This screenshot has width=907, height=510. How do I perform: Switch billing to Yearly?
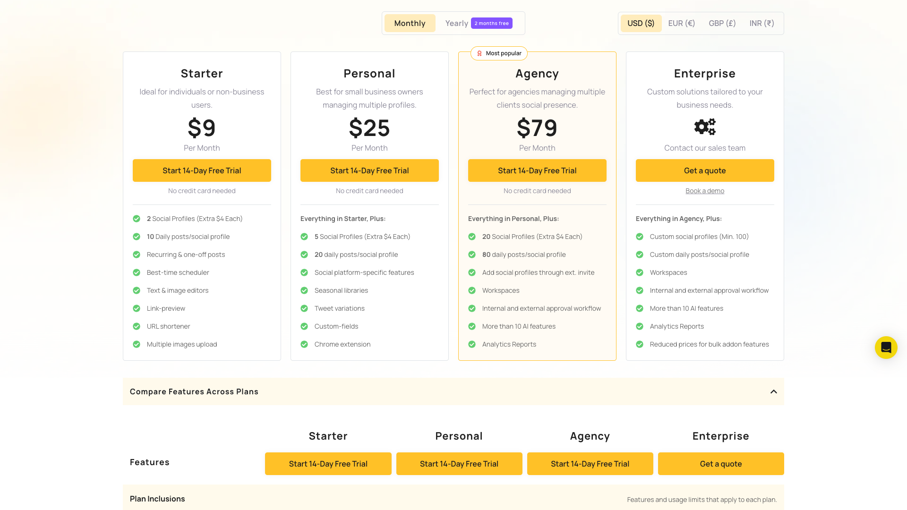click(x=456, y=23)
